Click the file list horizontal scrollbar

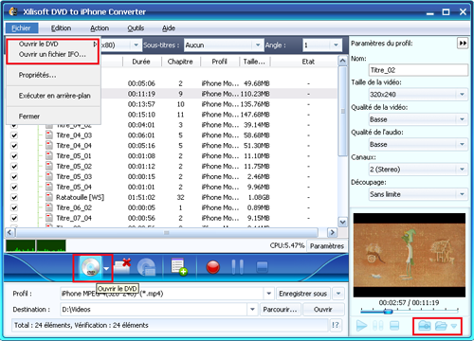coord(167,233)
